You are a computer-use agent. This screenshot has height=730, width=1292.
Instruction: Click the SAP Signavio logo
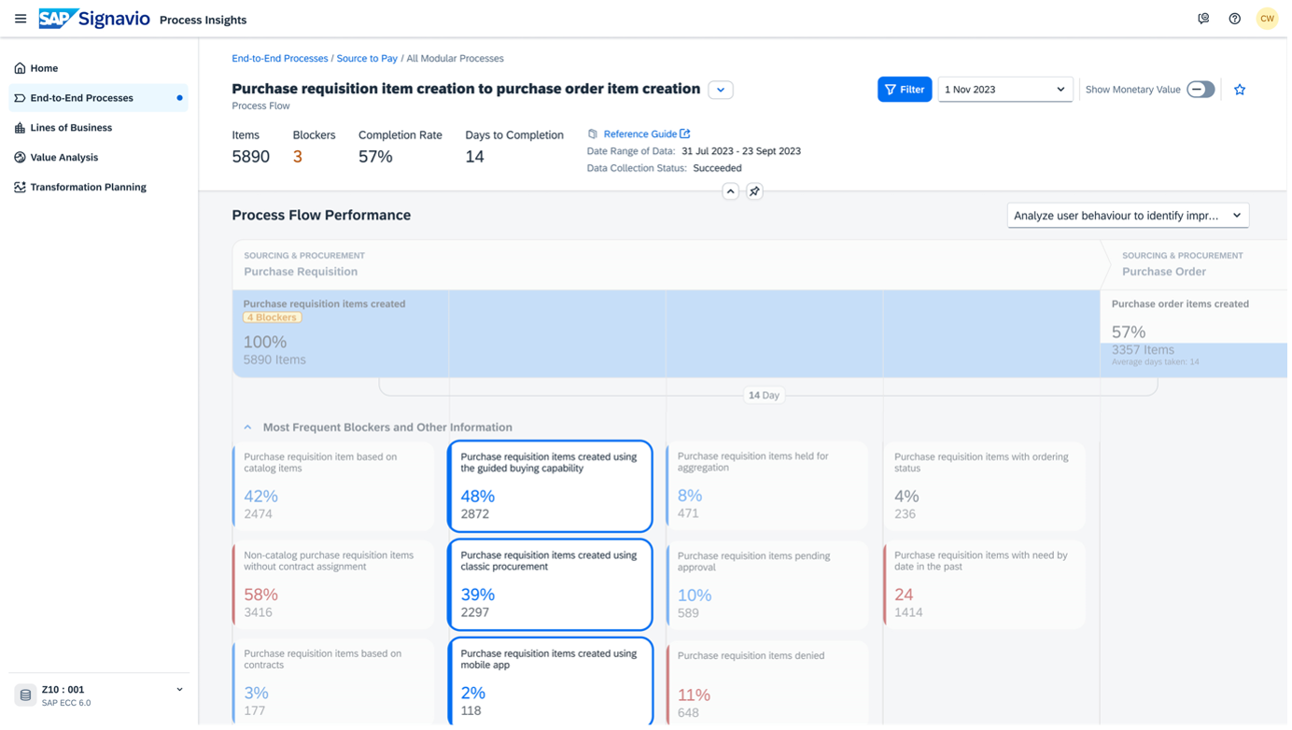coord(93,19)
